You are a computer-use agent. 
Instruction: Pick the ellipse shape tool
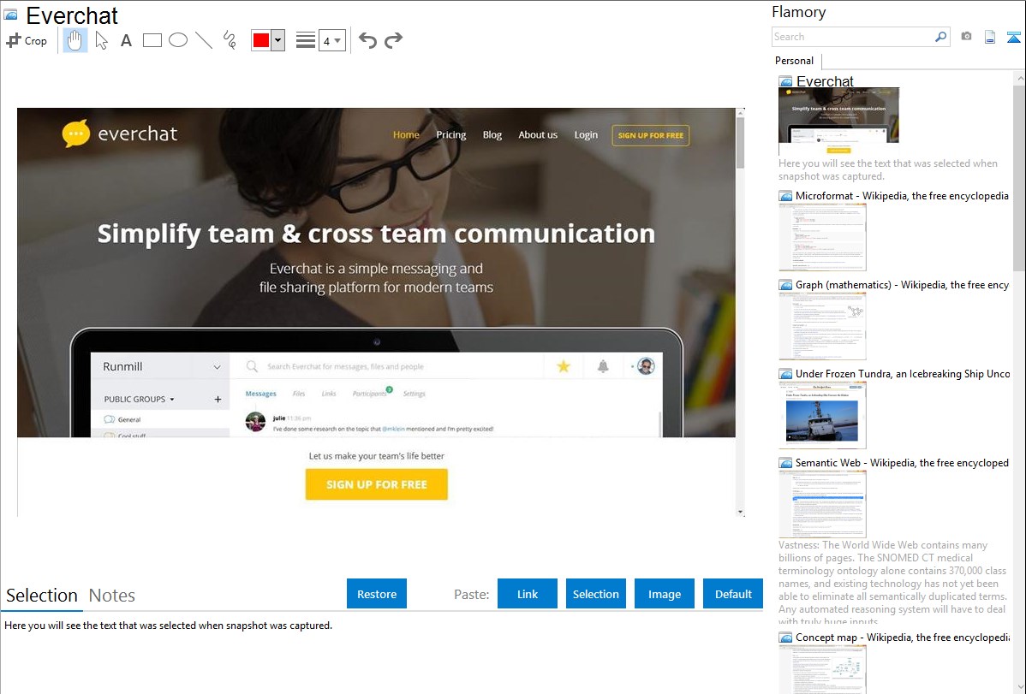click(x=178, y=40)
